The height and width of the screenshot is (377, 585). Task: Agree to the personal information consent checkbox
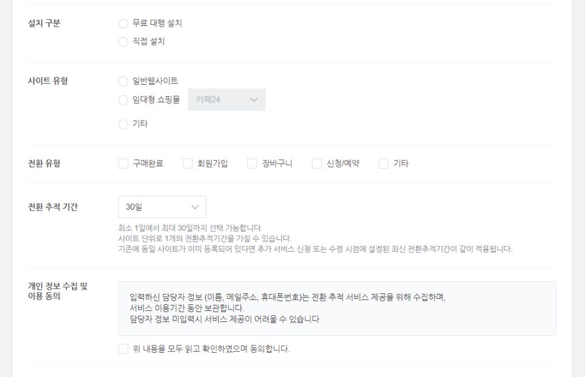pos(123,349)
